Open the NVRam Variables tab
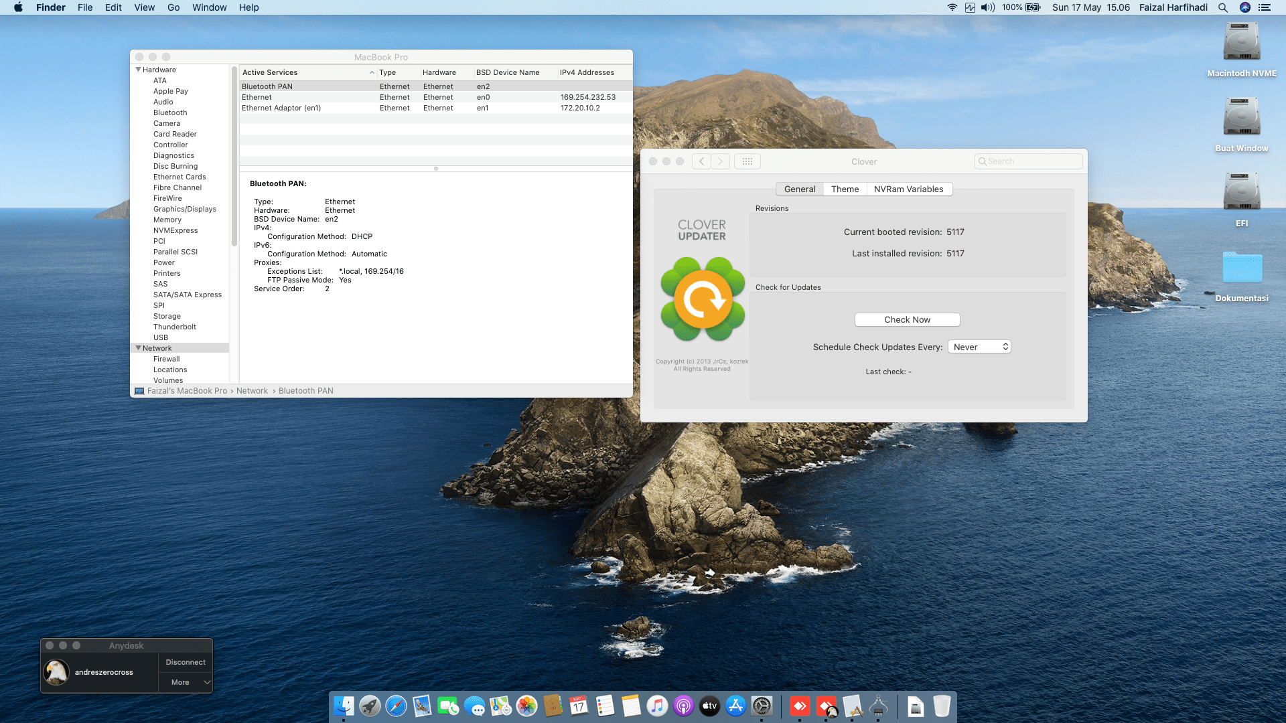 click(908, 189)
